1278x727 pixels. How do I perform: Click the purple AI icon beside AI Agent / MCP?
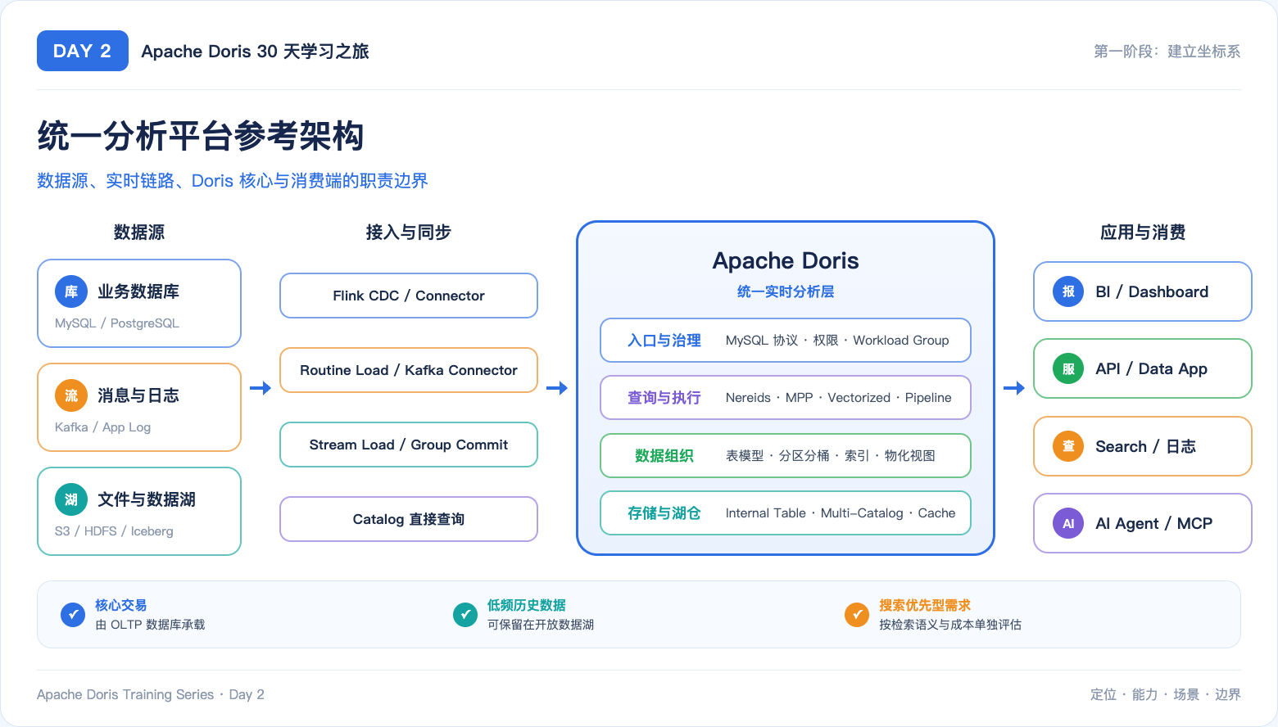1068,523
